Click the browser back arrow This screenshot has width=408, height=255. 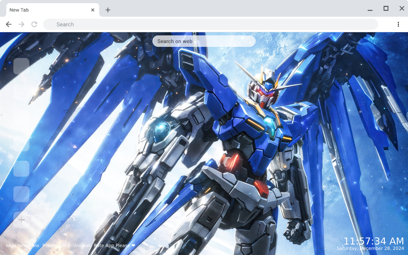click(9, 24)
